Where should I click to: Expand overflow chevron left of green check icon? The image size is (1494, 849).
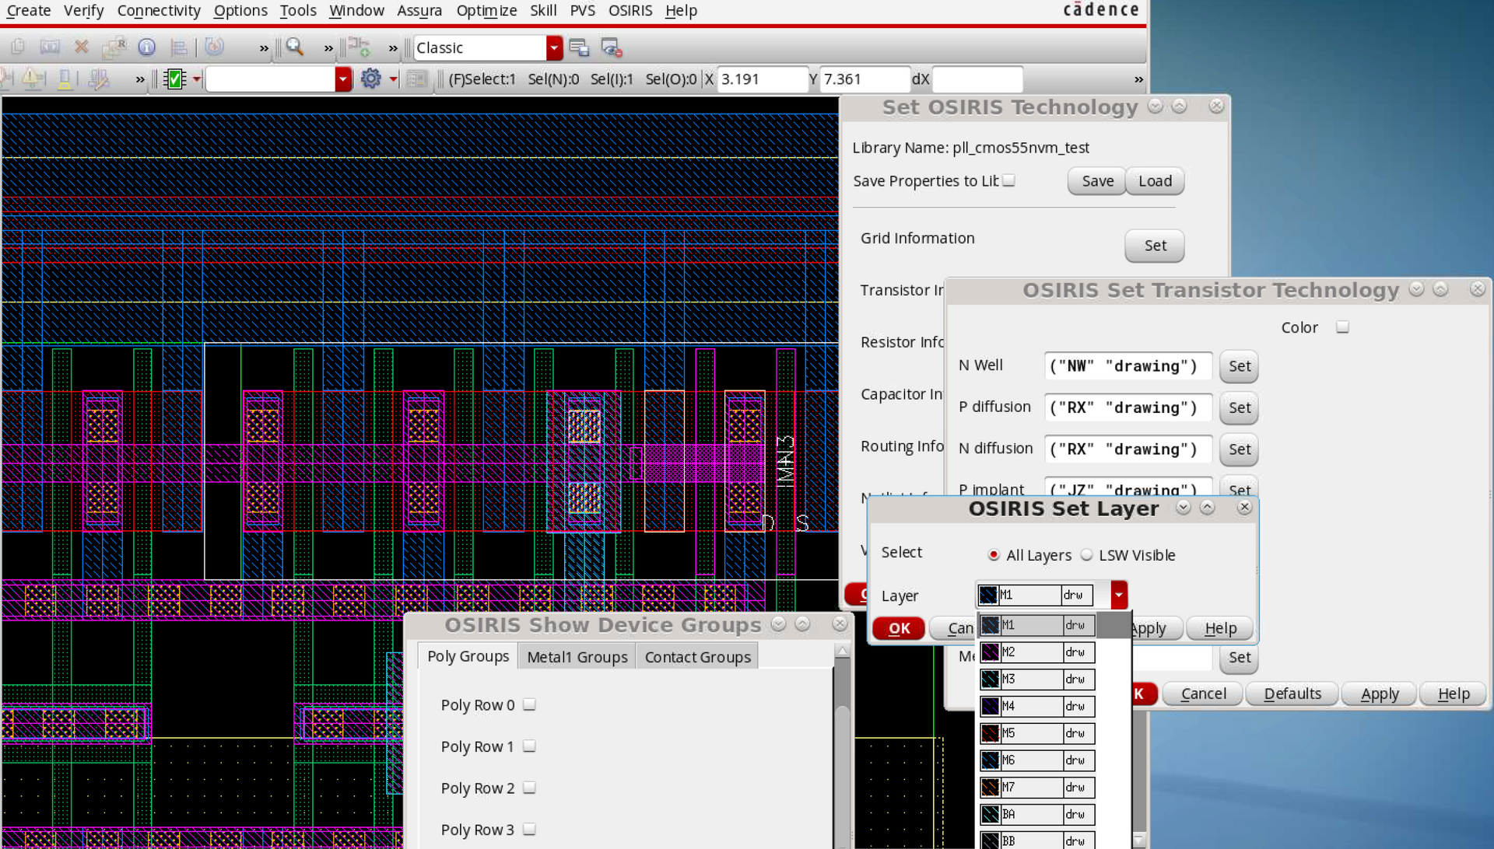click(x=140, y=79)
